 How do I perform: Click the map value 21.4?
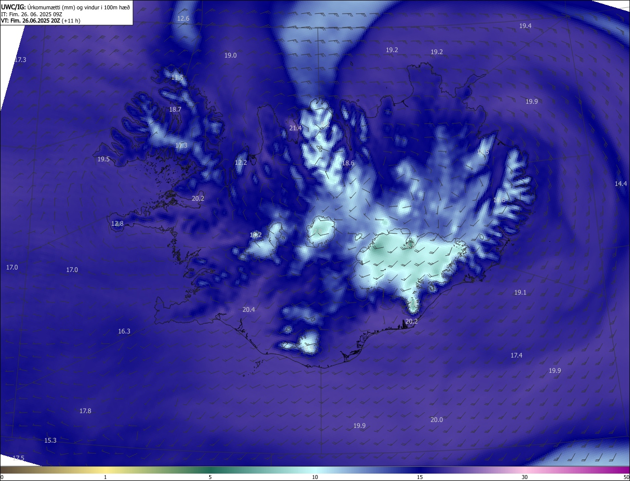click(x=295, y=128)
